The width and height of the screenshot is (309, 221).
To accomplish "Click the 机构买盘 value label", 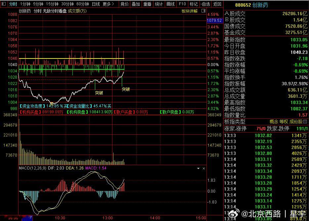I will 41,112.
